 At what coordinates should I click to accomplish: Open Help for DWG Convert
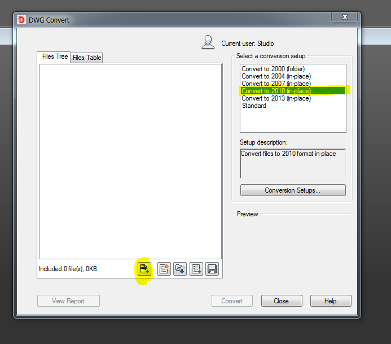[x=331, y=301]
